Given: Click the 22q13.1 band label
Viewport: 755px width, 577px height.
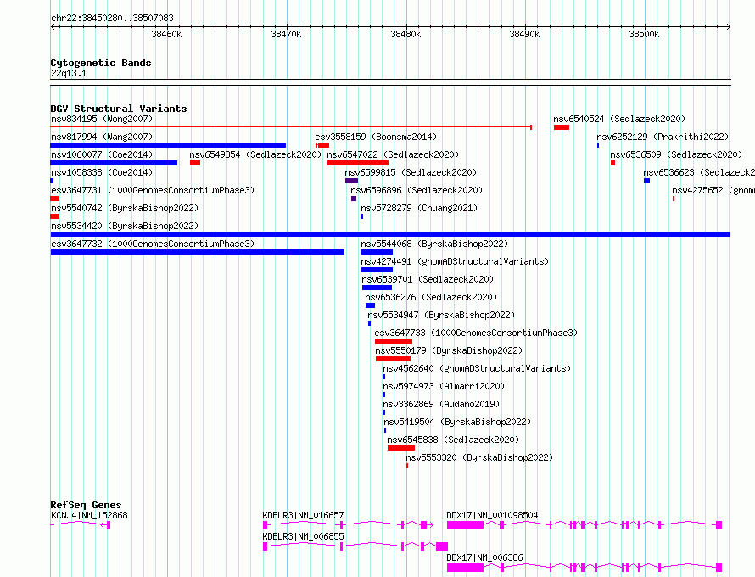Looking at the screenshot, I should point(69,73).
